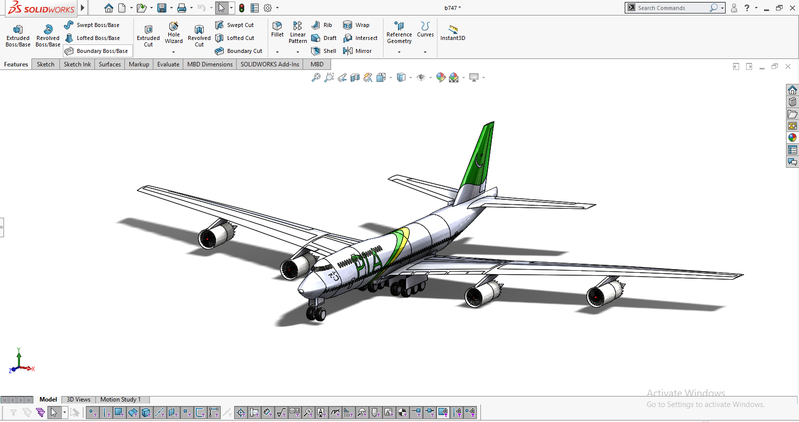Apply the Shell feature
The image size is (799, 422).
point(324,51)
